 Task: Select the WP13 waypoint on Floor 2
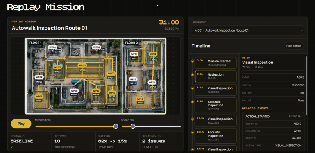(x=133, y=79)
